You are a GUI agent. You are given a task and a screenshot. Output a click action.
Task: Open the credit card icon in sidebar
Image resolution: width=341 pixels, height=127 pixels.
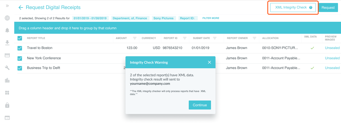7,55
